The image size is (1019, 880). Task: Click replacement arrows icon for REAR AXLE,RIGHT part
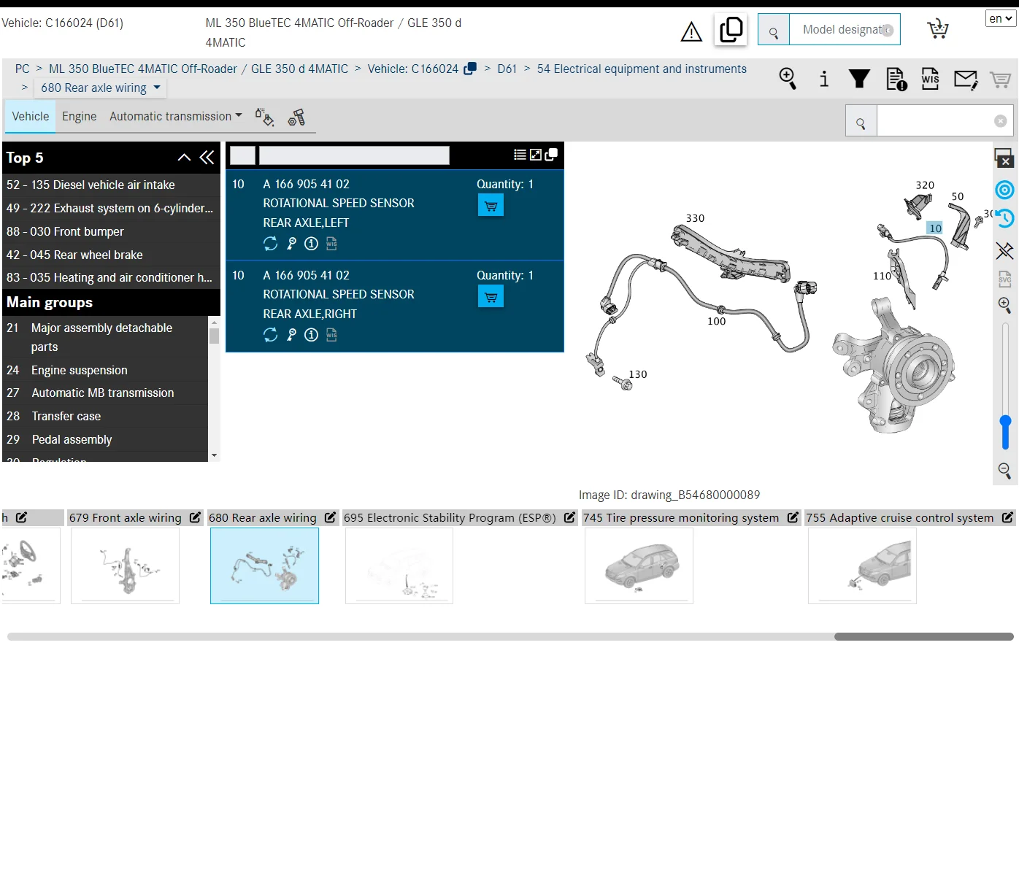(271, 335)
